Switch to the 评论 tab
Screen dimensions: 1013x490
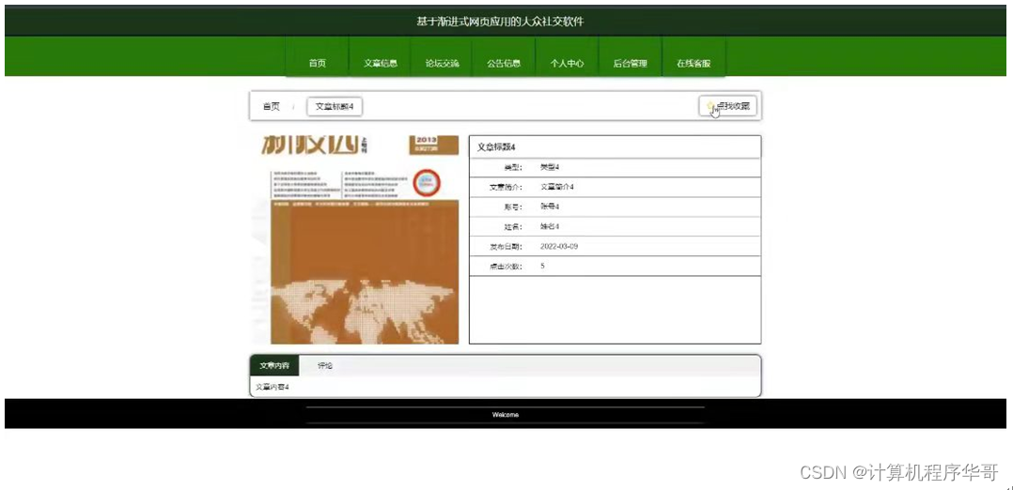pos(325,365)
